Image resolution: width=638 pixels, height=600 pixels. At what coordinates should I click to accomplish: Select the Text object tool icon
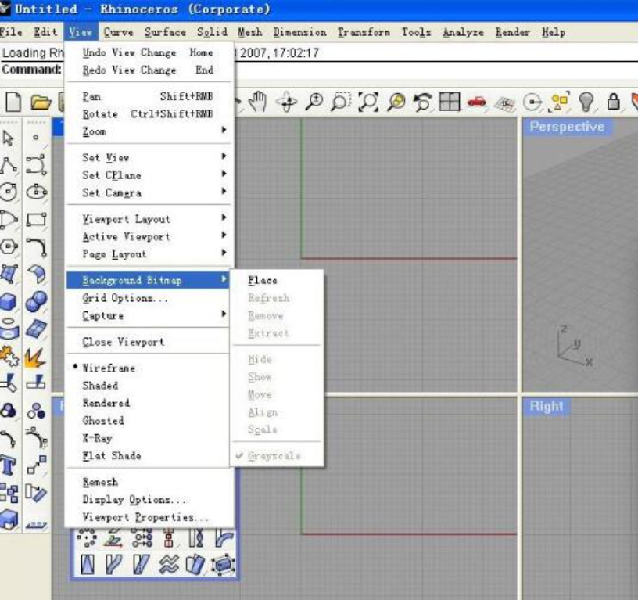[x=10, y=465]
